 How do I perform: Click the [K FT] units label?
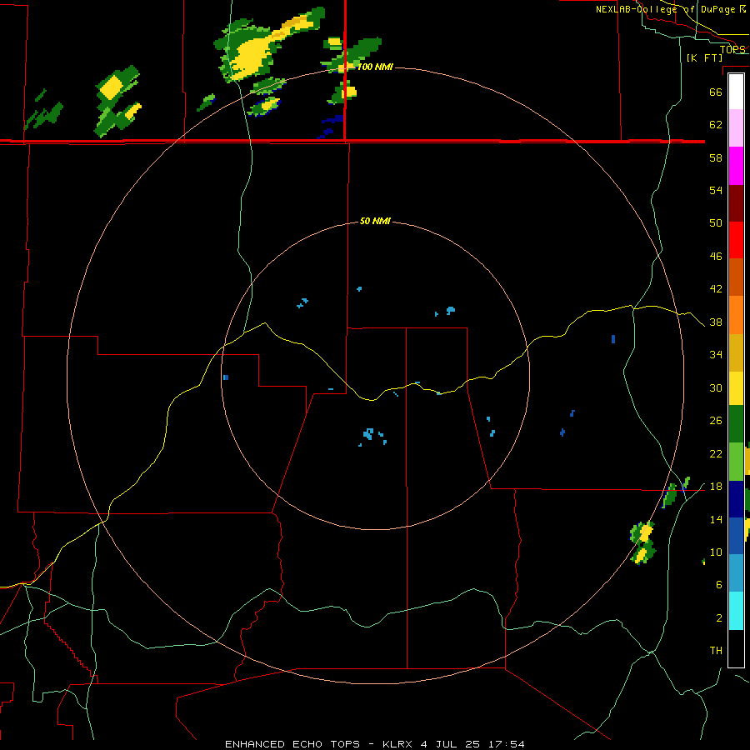click(x=704, y=57)
